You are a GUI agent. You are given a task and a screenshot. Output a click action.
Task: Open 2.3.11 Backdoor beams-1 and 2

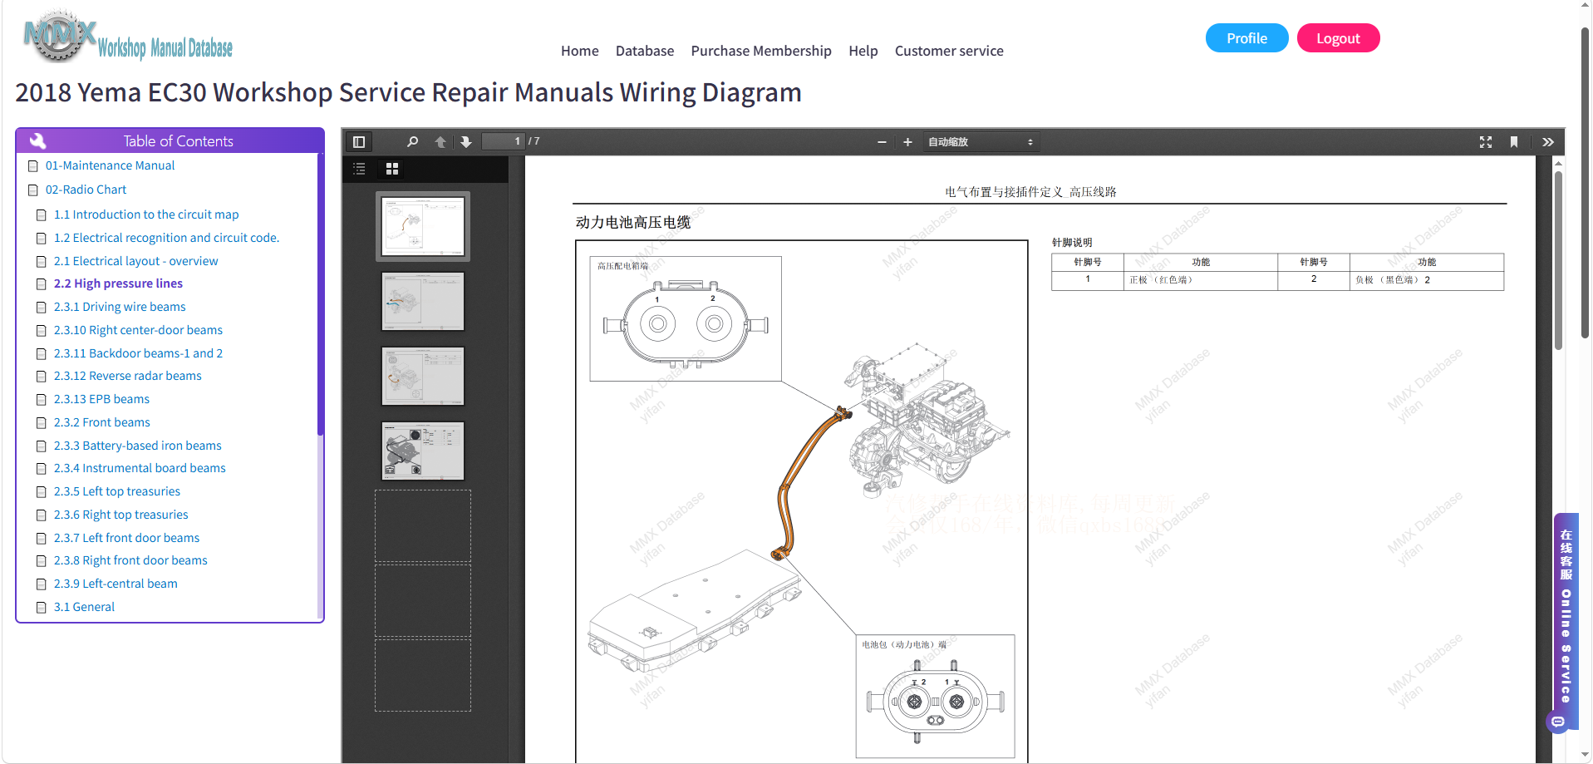pos(138,353)
